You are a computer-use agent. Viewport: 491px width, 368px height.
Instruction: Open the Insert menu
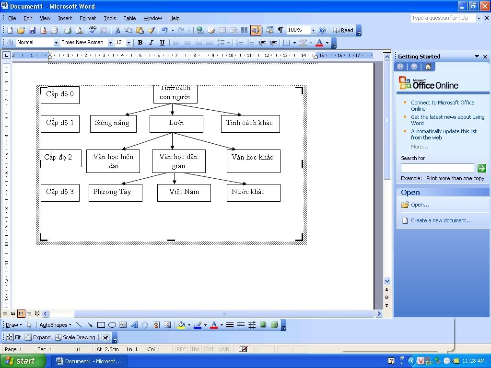(65, 18)
